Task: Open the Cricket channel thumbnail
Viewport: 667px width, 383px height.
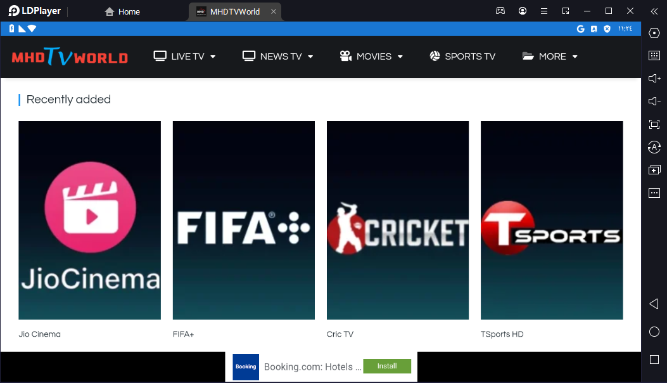Action: coord(398,220)
